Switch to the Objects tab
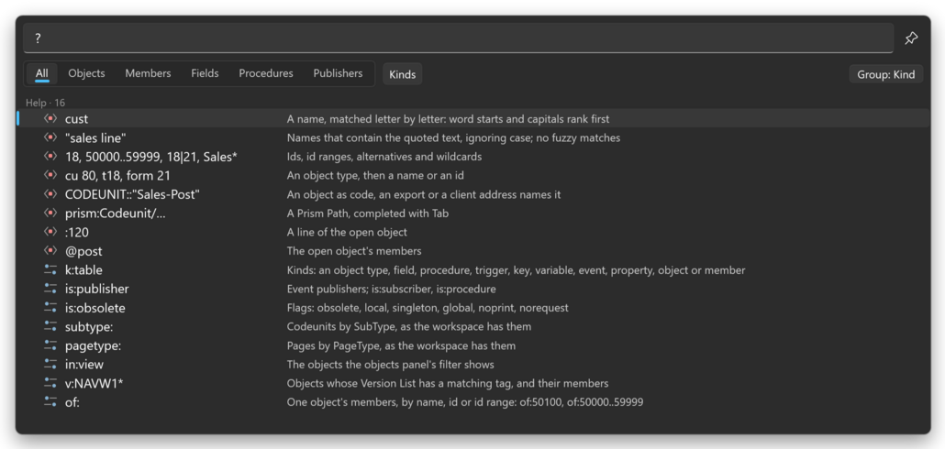 [x=86, y=73]
